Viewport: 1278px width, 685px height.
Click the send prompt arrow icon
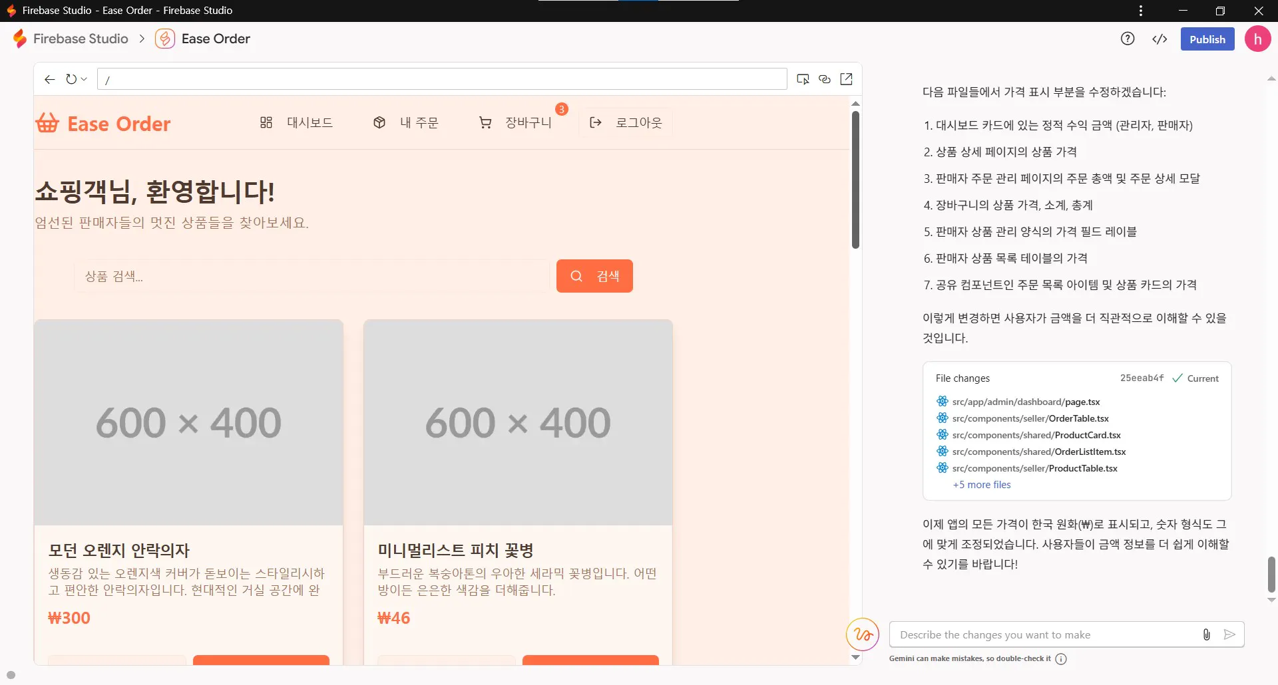[x=1229, y=634]
